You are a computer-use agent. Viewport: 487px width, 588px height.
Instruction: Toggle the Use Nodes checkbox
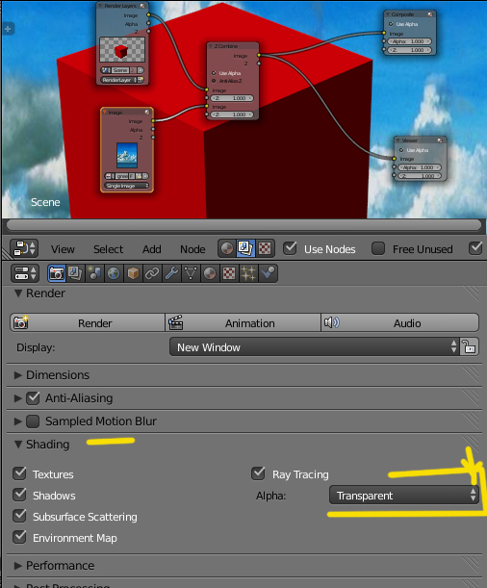[x=290, y=248]
